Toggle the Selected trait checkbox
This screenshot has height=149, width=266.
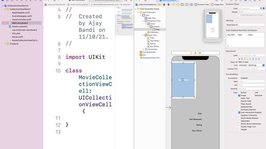(253, 96)
